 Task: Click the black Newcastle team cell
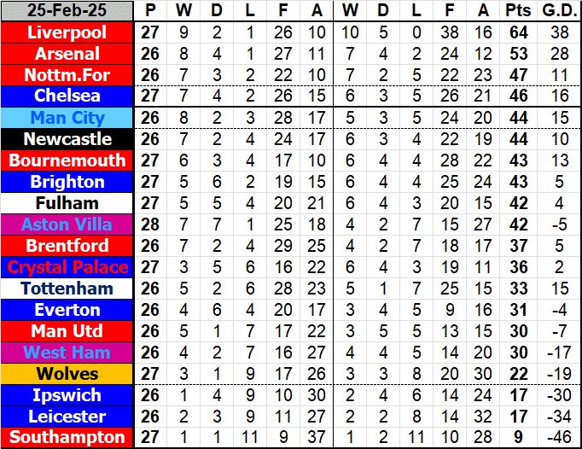pos(67,139)
